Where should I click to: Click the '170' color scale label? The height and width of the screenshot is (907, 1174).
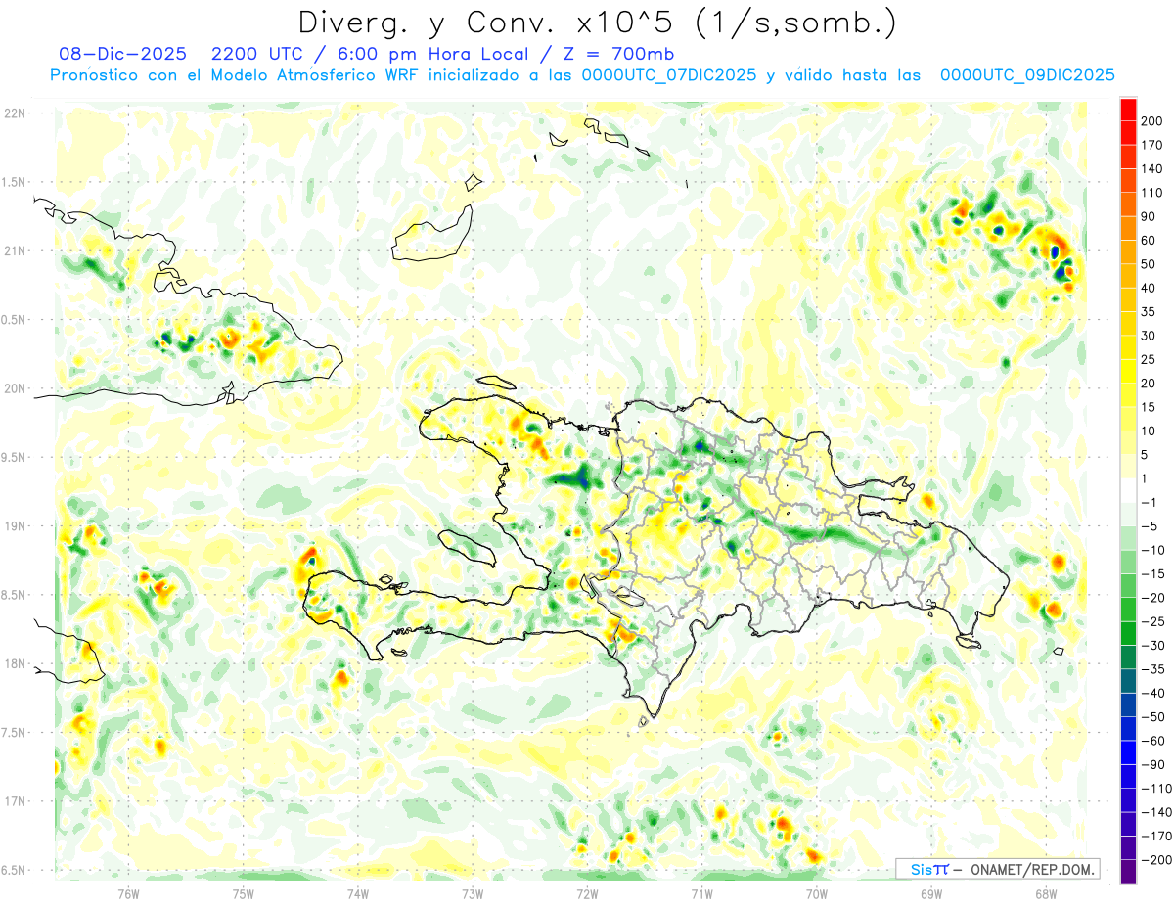tap(1151, 145)
